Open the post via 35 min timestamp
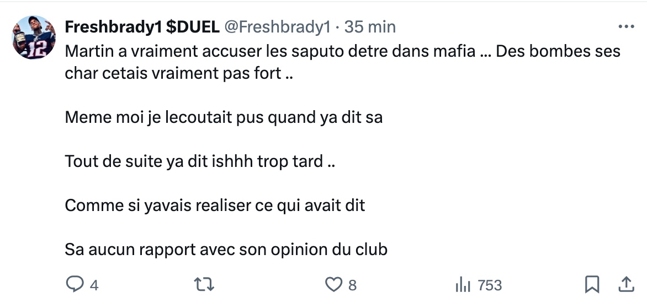The width and height of the screenshot is (647, 303). tap(370, 27)
